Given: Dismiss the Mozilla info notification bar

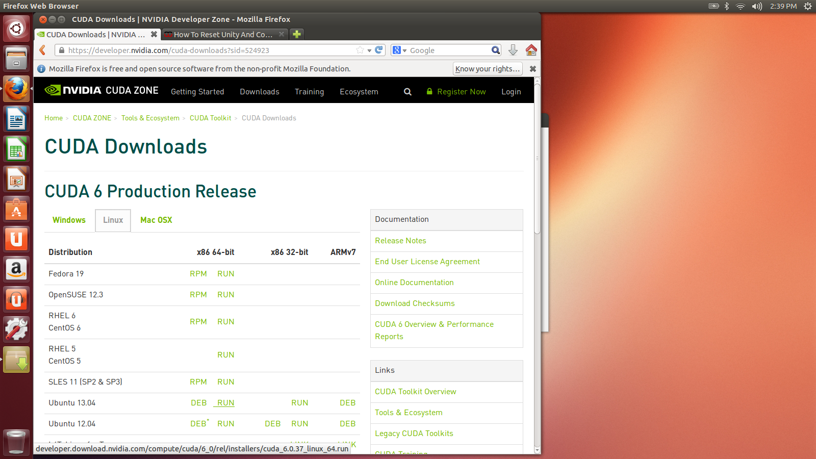Looking at the screenshot, I should 532,69.
